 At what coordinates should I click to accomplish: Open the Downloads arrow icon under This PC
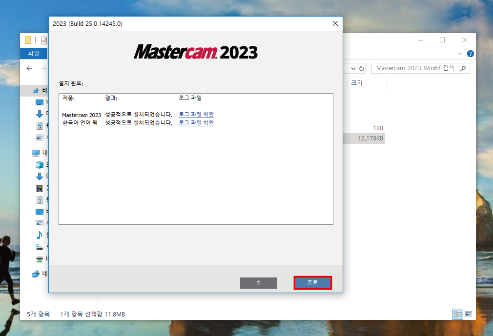[40, 176]
